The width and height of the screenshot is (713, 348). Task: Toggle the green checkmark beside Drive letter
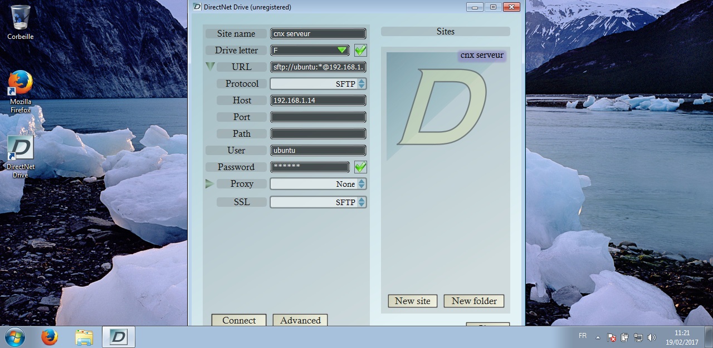(x=360, y=51)
